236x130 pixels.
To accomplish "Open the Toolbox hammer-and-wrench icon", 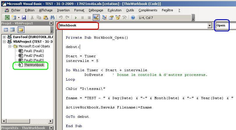I will [124, 17].
